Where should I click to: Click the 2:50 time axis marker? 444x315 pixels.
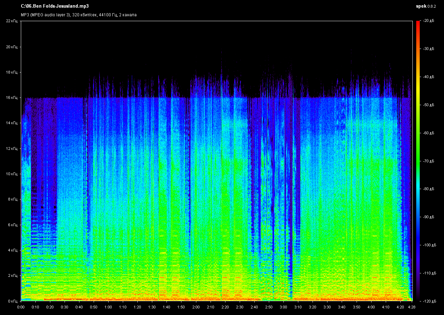tap(269, 307)
